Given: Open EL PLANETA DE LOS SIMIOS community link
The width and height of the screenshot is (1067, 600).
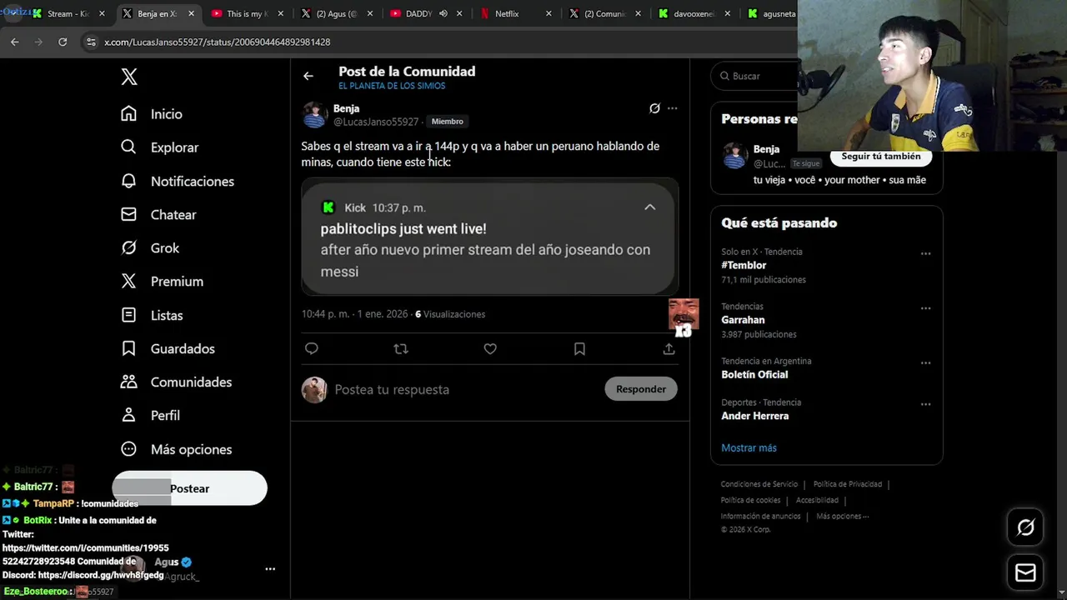Looking at the screenshot, I should pos(392,86).
